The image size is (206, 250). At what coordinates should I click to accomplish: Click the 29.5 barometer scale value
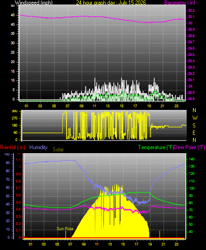click(x=191, y=55)
